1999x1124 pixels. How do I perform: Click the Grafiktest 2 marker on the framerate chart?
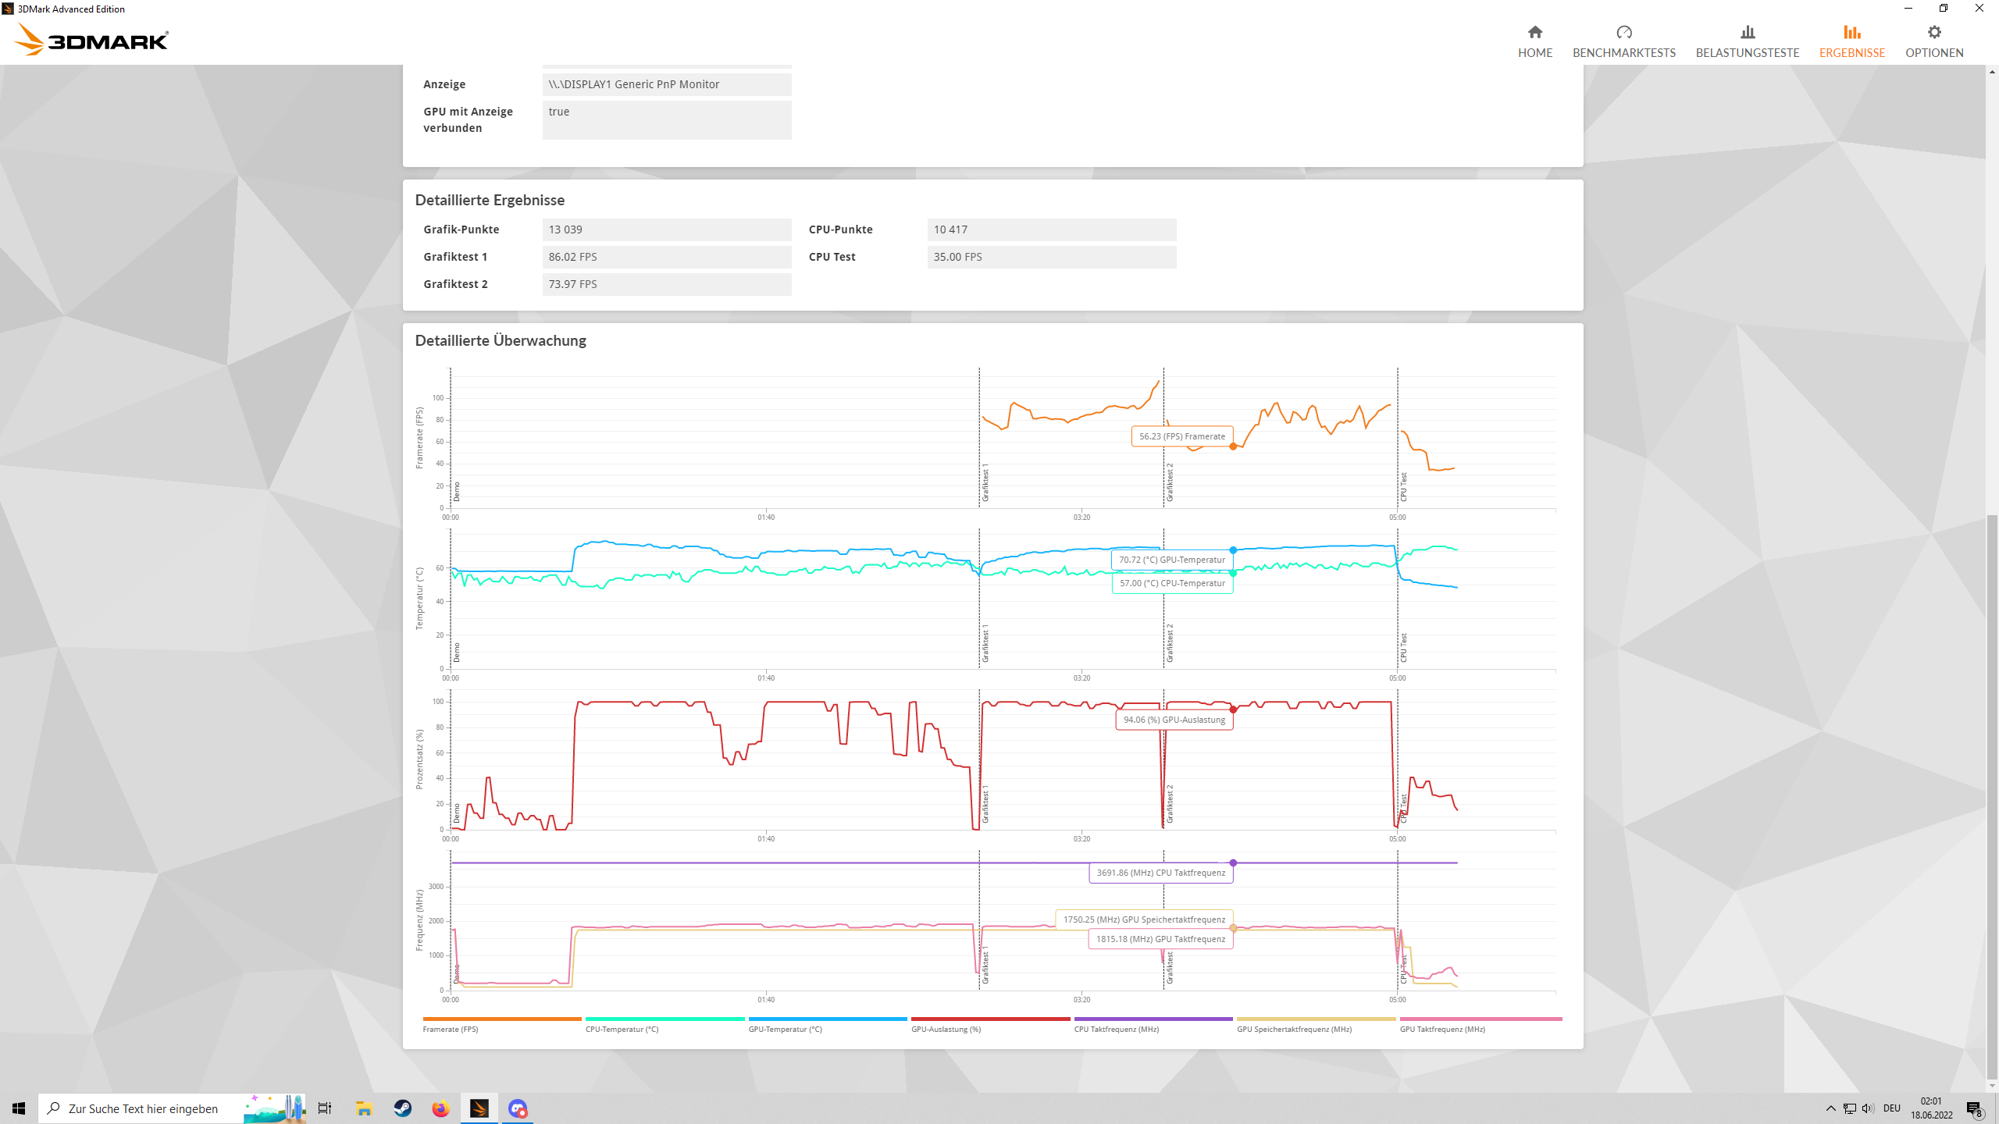click(1170, 482)
